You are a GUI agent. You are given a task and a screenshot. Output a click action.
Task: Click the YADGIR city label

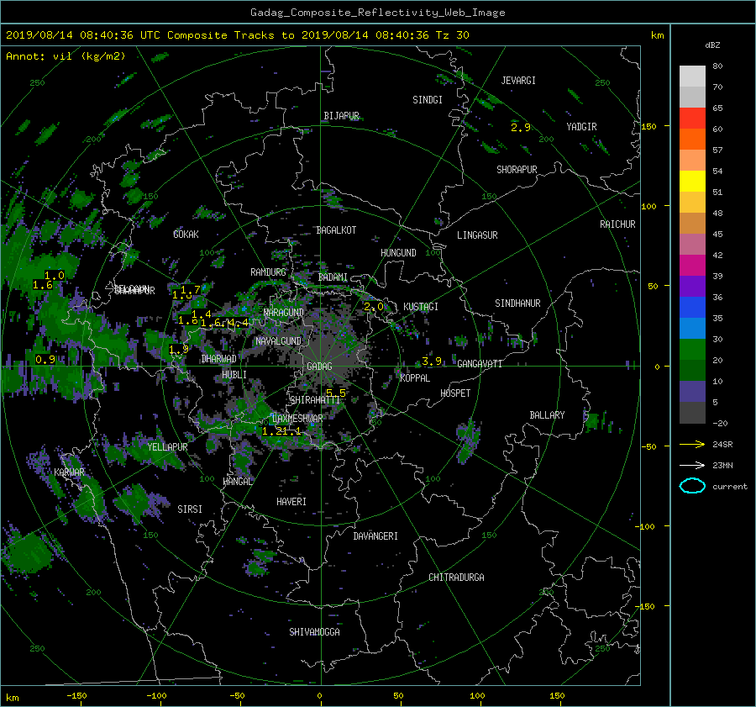click(x=581, y=127)
